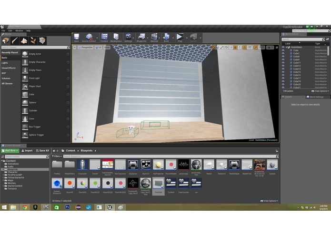Toggle visibility eye for RedditMain in outliner
331x235 pixels.
coord(283,47)
